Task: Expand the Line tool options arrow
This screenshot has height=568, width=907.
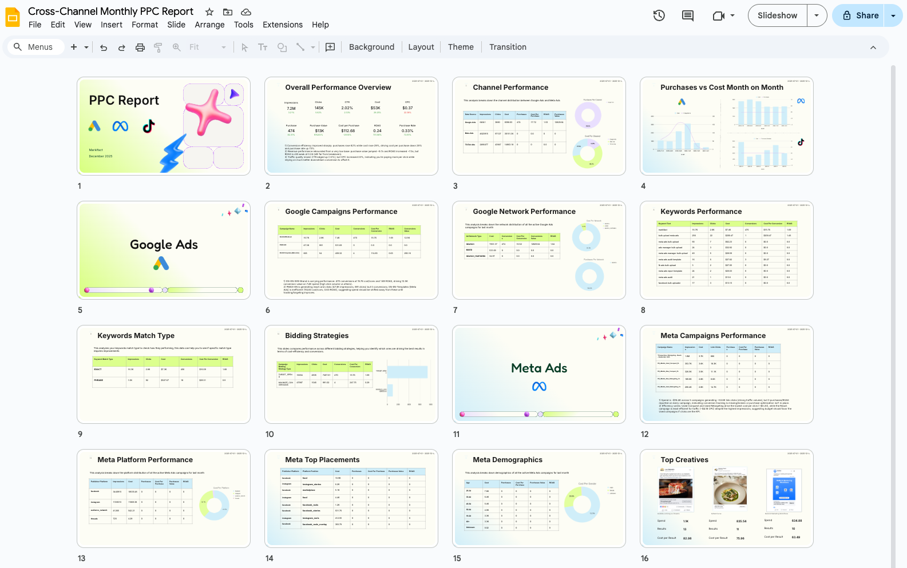Action: pyautogui.click(x=313, y=47)
